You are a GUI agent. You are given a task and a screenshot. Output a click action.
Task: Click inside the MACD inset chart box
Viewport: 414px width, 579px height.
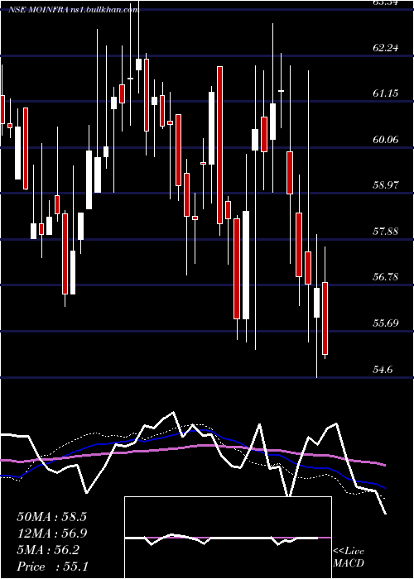[x=228, y=538]
